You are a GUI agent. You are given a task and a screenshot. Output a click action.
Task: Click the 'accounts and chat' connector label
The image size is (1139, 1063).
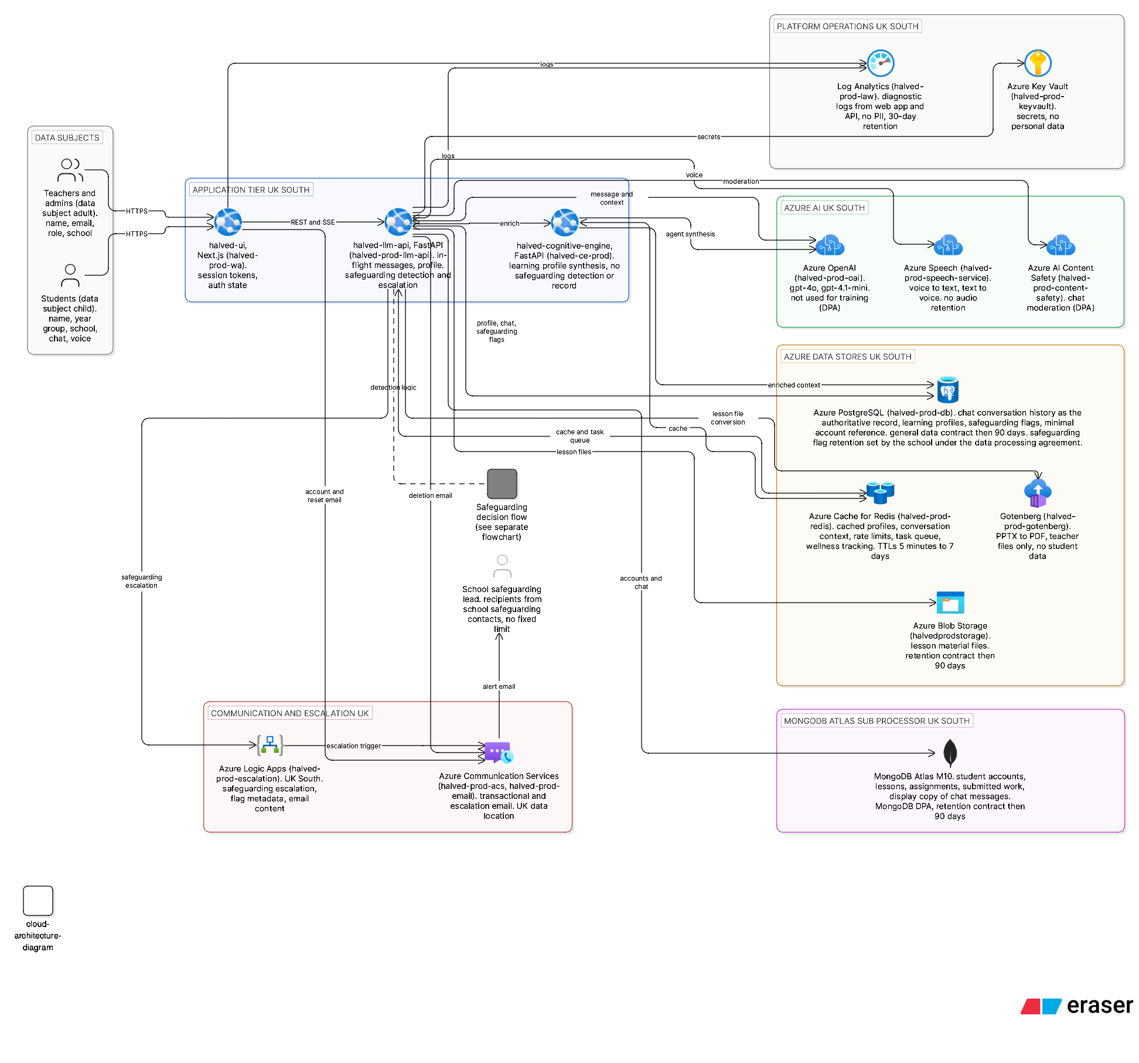tap(641, 583)
